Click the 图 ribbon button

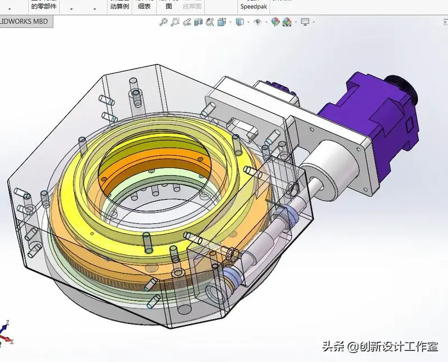click(169, 6)
